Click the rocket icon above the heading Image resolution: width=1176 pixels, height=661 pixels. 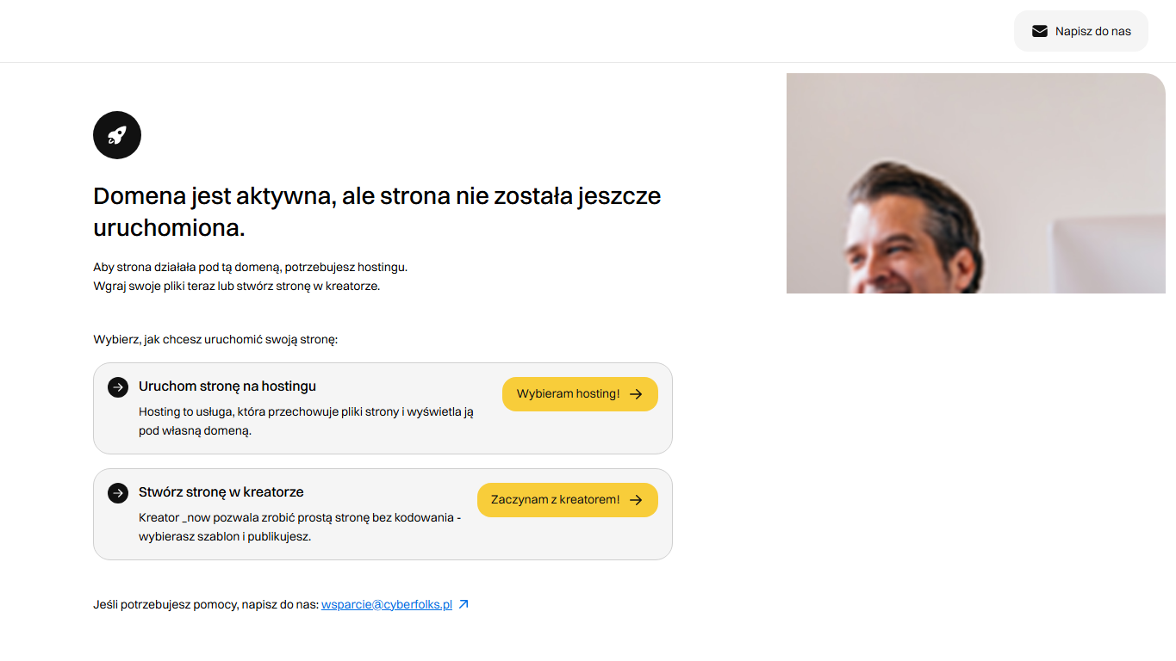(x=117, y=135)
